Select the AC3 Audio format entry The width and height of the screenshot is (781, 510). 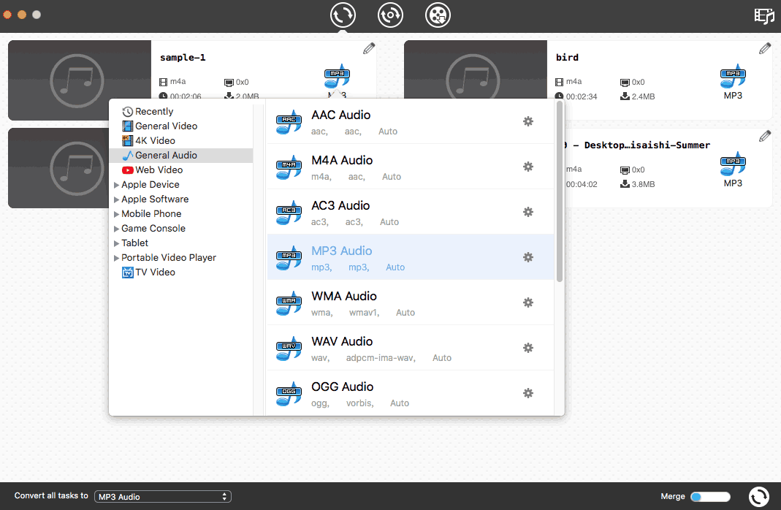(340, 205)
